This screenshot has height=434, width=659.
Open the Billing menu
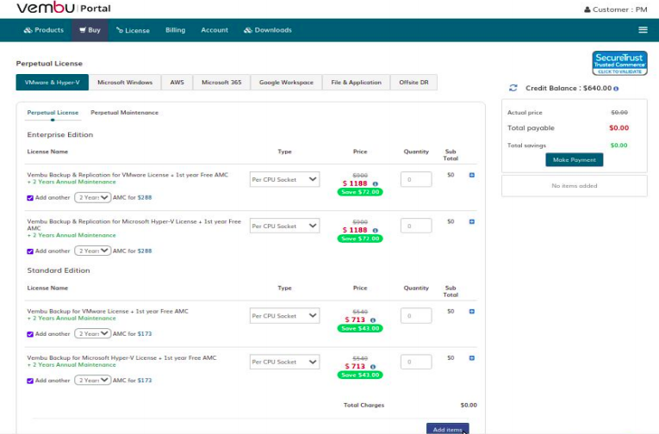175,30
